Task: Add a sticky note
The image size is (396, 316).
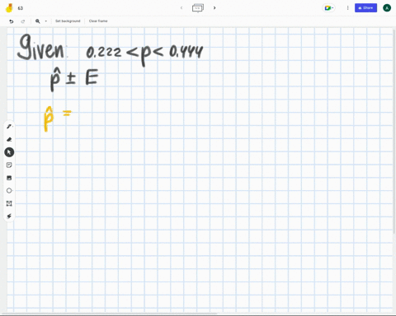Action: [9, 165]
